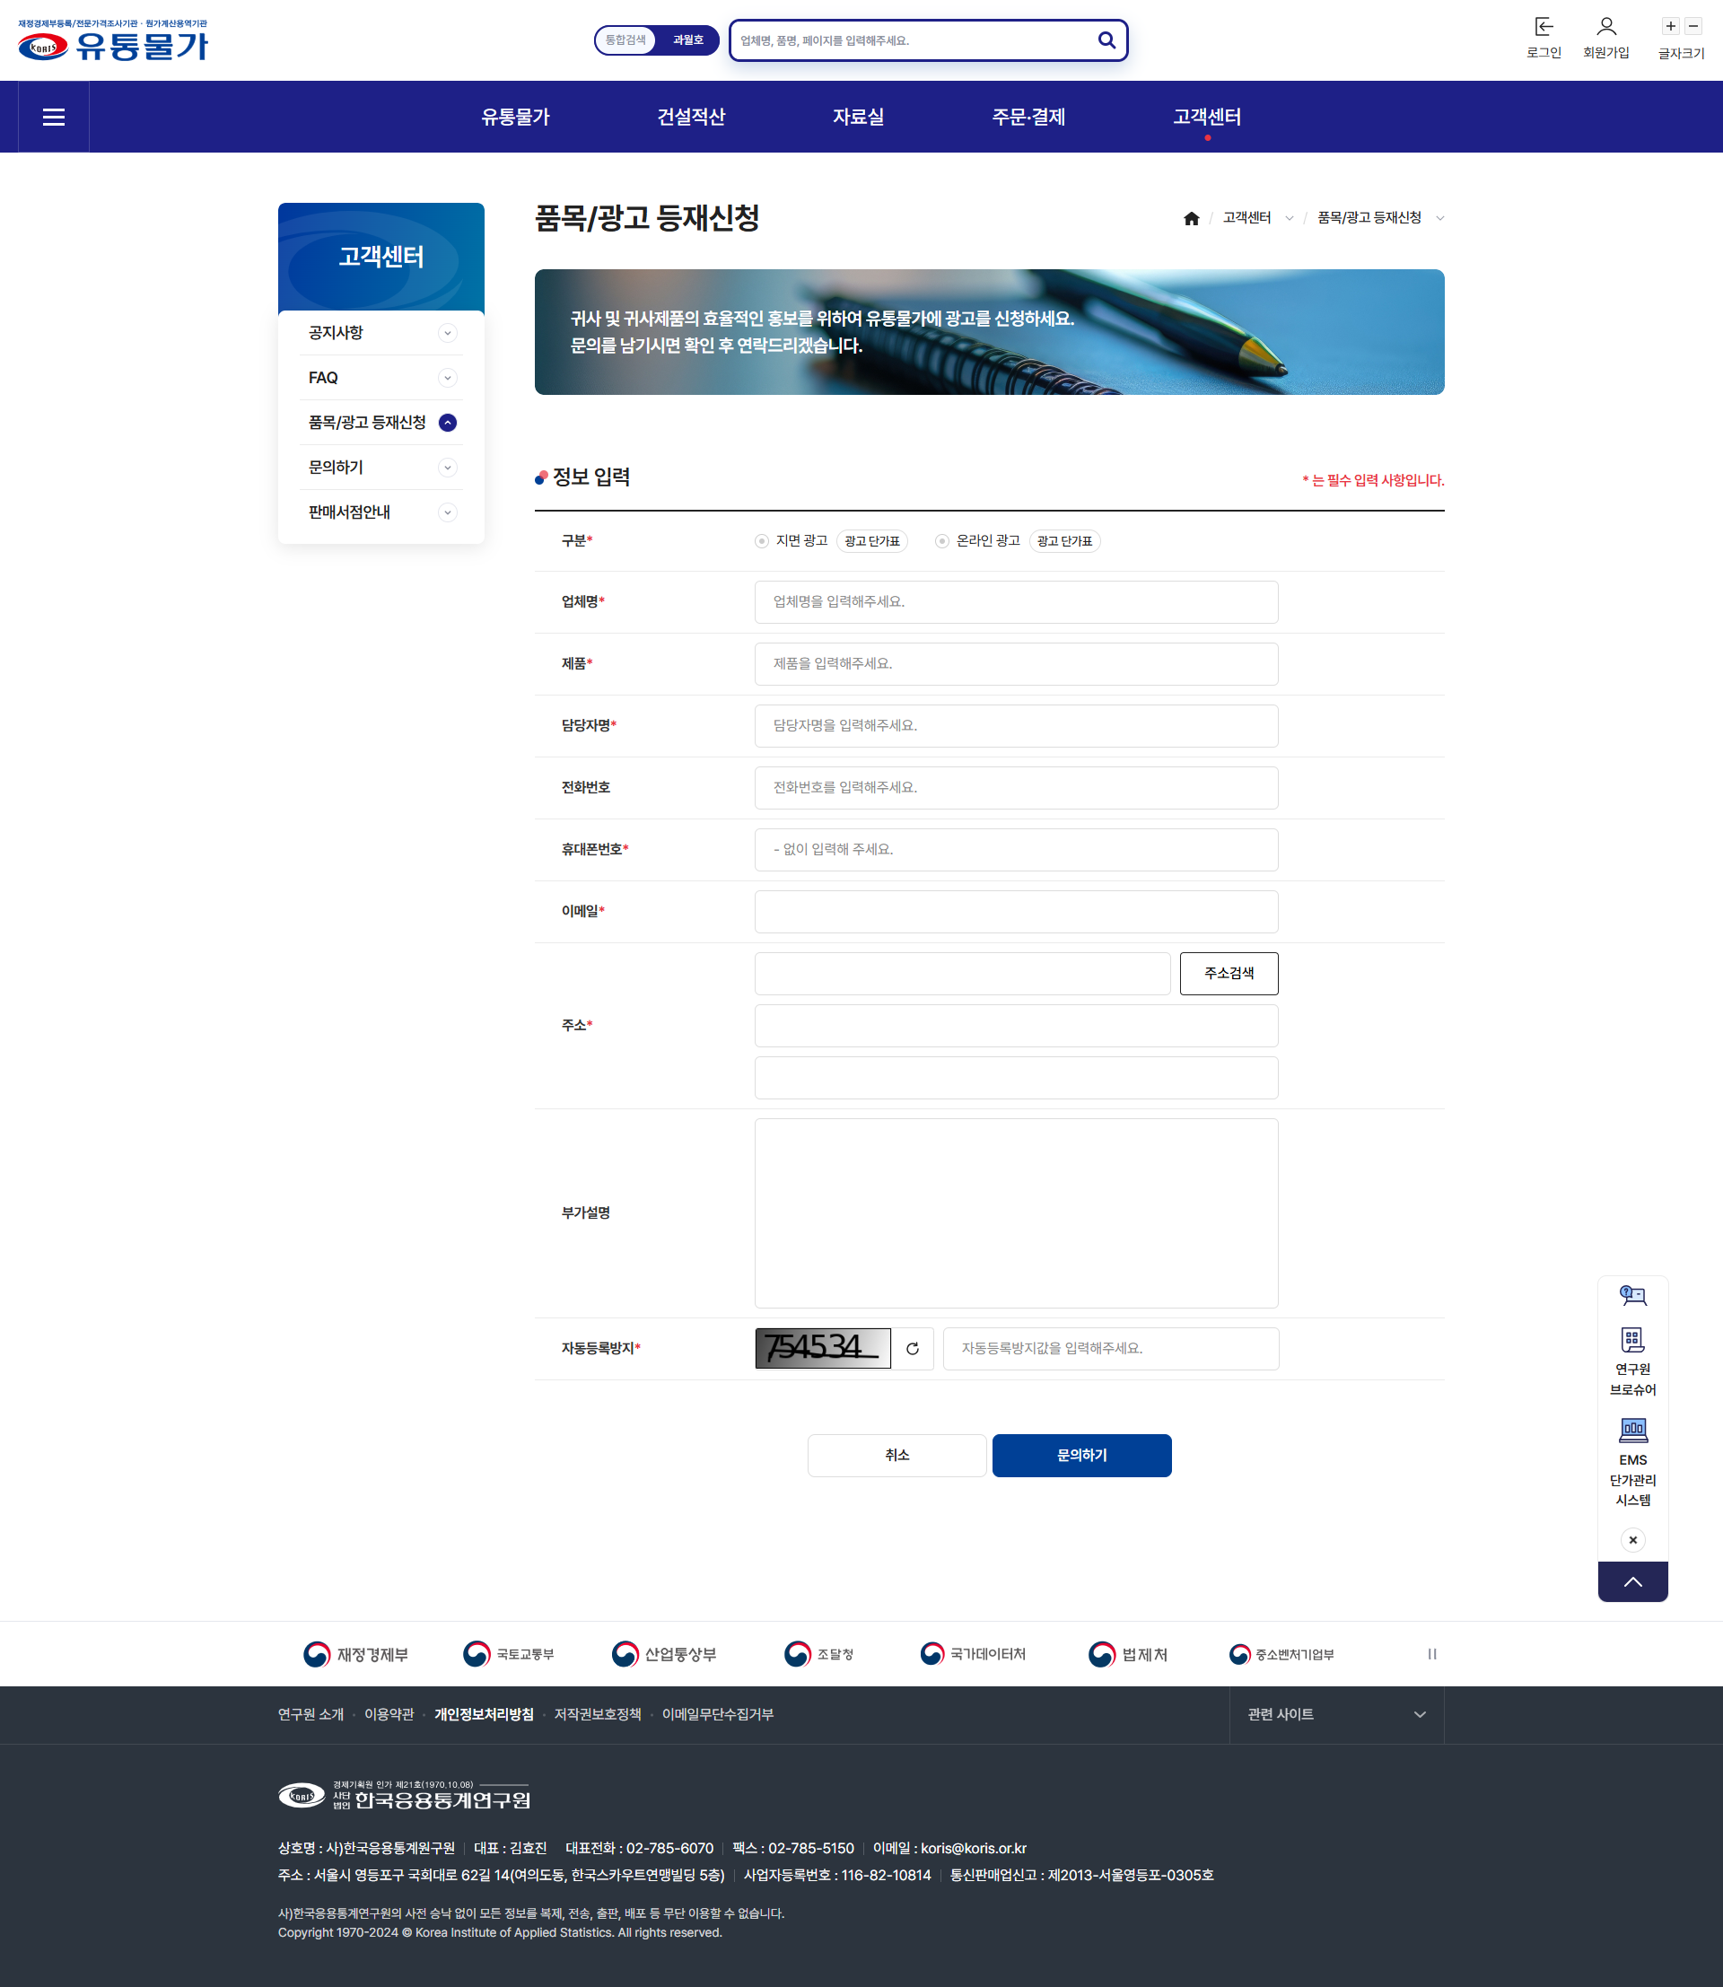Open the 자료실 main menu
The image size is (1723, 1987).
point(858,118)
